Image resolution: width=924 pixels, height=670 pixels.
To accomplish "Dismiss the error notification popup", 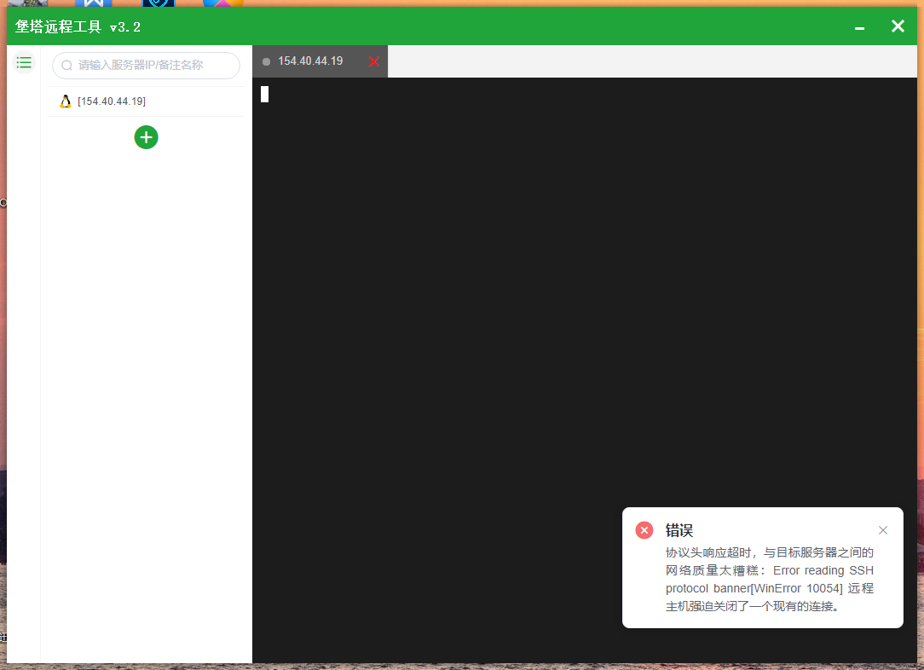I will click(x=883, y=530).
